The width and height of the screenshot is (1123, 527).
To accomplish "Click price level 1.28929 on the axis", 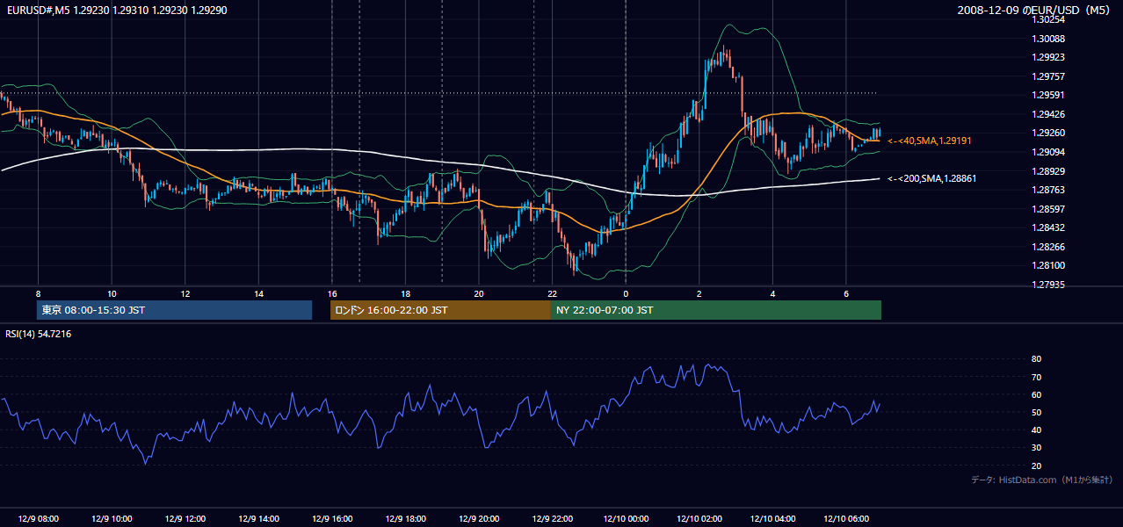I will (x=1048, y=171).
